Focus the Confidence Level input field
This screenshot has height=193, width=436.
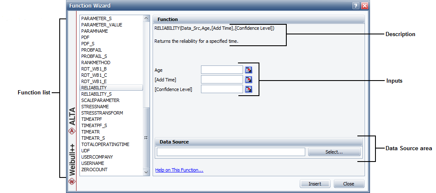click(x=222, y=89)
